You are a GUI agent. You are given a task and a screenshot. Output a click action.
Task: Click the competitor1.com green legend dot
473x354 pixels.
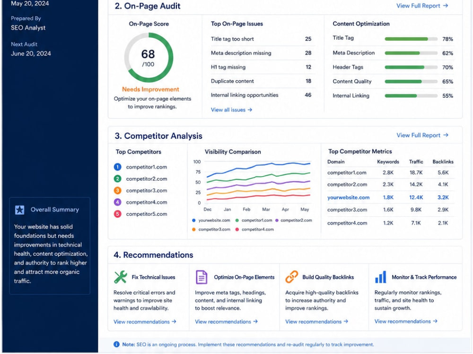click(237, 220)
